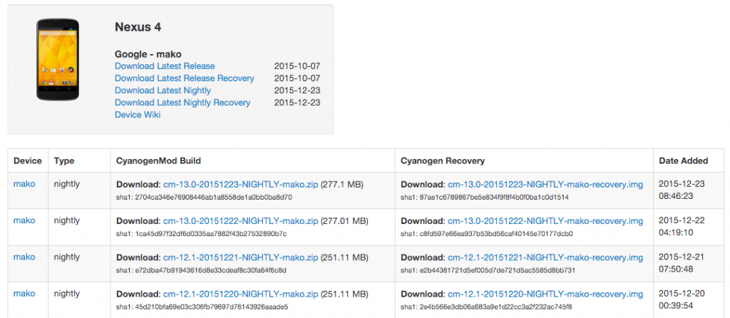The width and height of the screenshot is (730, 318).
Task: Open Download Latest Nightly Recovery link
Action: [x=182, y=103]
